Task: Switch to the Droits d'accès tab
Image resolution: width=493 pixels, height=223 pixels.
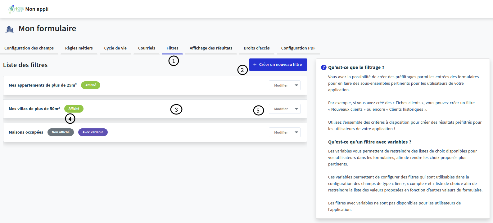Action: pyautogui.click(x=256, y=48)
